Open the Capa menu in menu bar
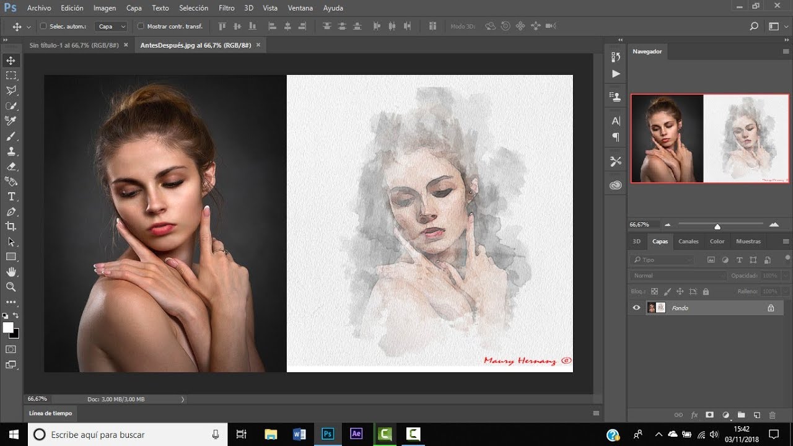 click(134, 8)
